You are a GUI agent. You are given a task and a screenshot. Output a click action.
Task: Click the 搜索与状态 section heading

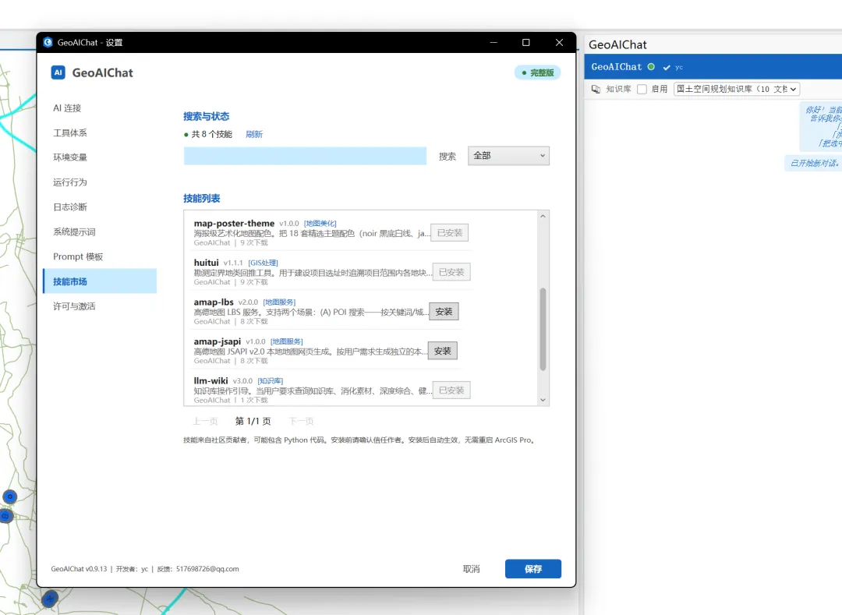tap(206, 116)
